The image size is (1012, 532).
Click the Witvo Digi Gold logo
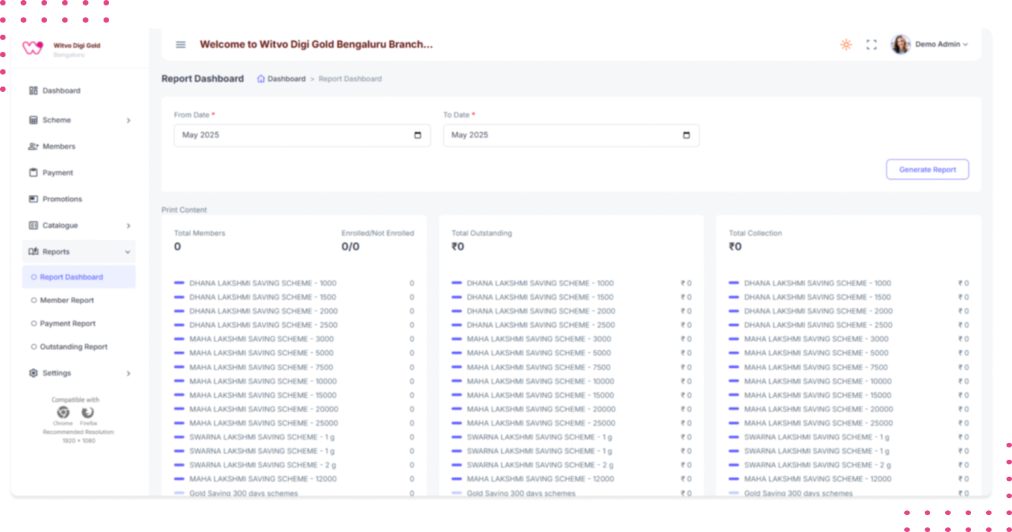click(33, 47)
